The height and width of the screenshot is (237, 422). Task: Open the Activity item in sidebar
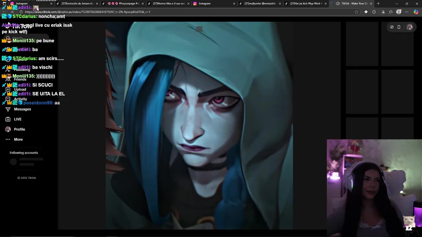tap(20, 99)
